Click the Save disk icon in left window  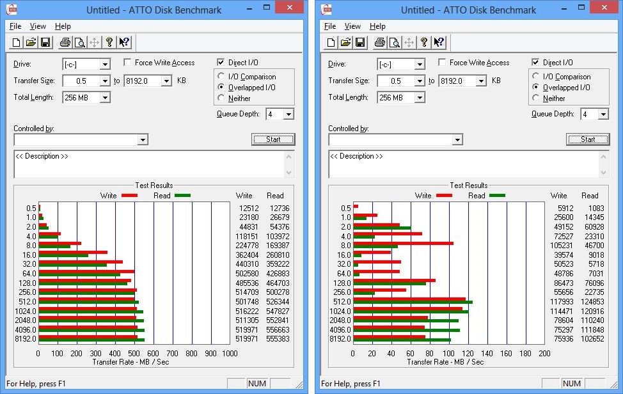45,42
